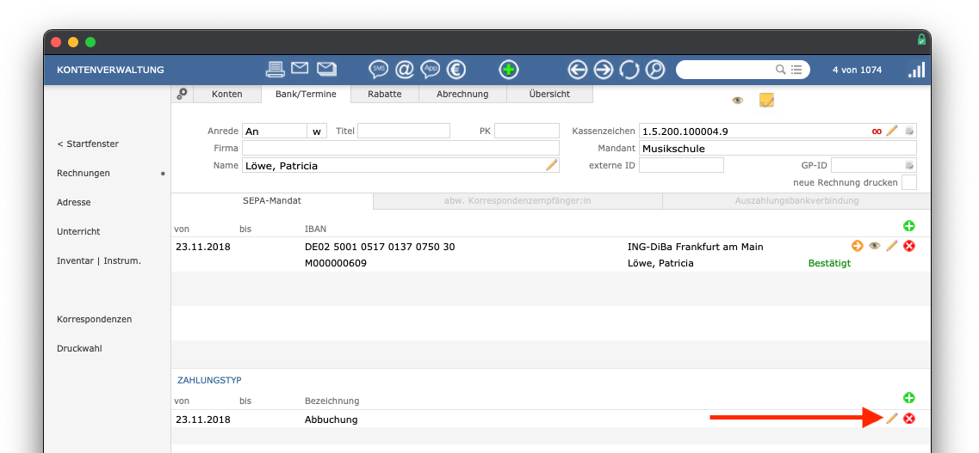
Task: Click the @ email icon
Action: click(x=405, y=69)
